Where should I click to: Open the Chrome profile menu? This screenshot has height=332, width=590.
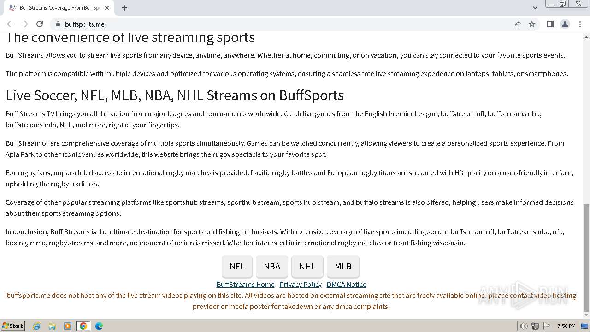coord(565,24)
